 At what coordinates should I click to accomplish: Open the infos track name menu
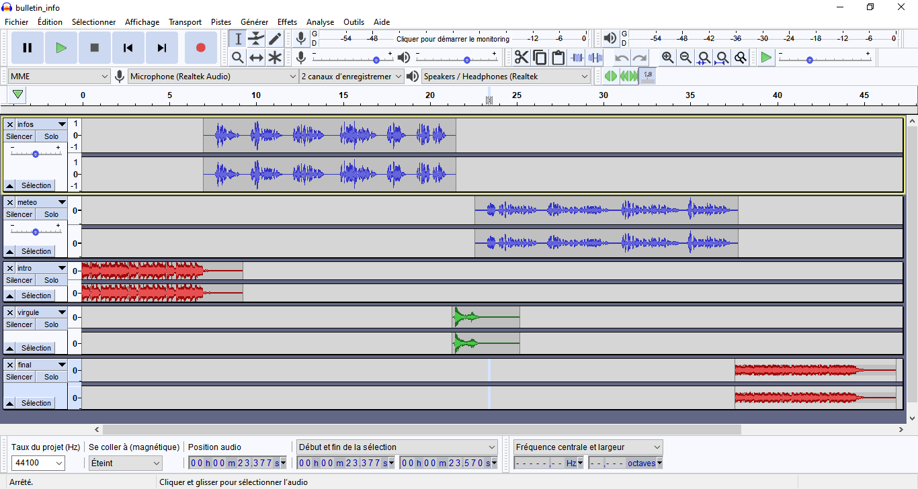point(41,124)
